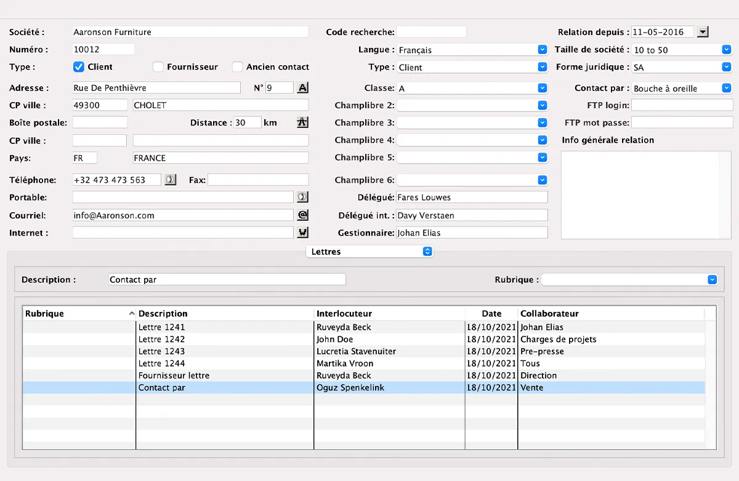
Task: Select the Lettre 1242 row
Action: pyautogui.click(x=162, y=340)
